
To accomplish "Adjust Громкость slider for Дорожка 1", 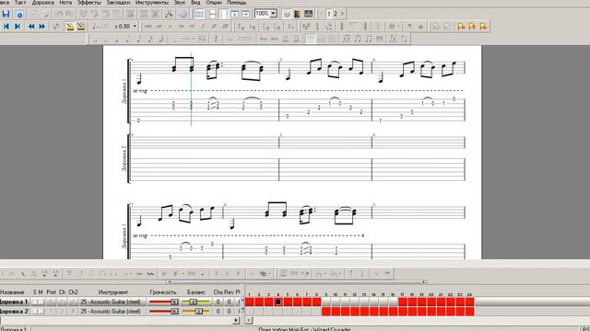I will tap(163, 302).
